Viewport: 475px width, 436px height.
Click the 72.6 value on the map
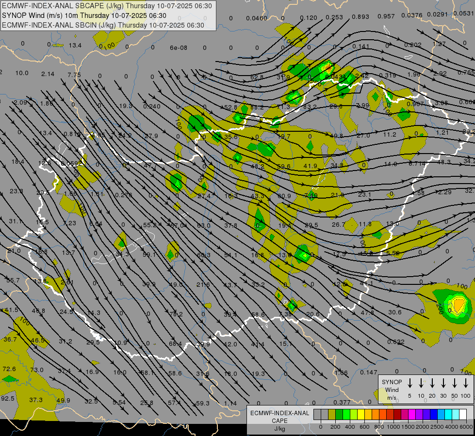(x=9, y=369)
